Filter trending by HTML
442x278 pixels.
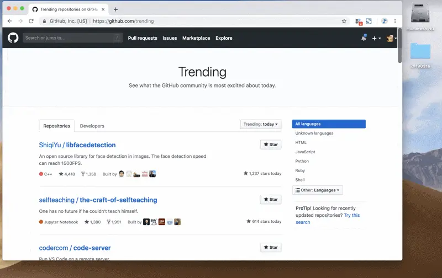pyautogui.click(x=301, y=142)
